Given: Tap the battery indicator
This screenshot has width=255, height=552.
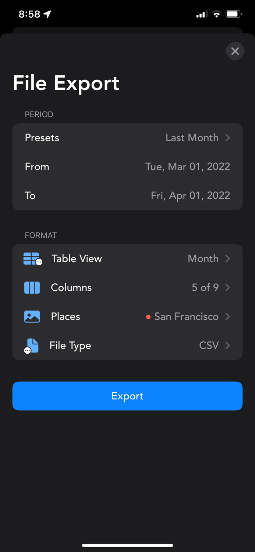Looking at the screenshot, I should pyautogui.click(x=233, y=14).
